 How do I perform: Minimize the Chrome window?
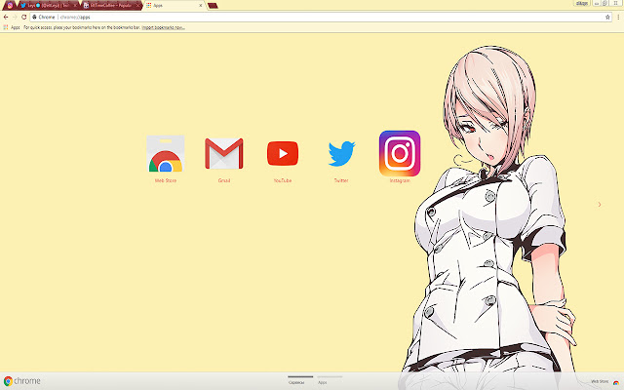(x=597, y=3)
